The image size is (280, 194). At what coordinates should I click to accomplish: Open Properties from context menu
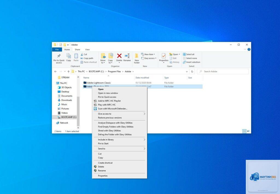coord(103,176)
